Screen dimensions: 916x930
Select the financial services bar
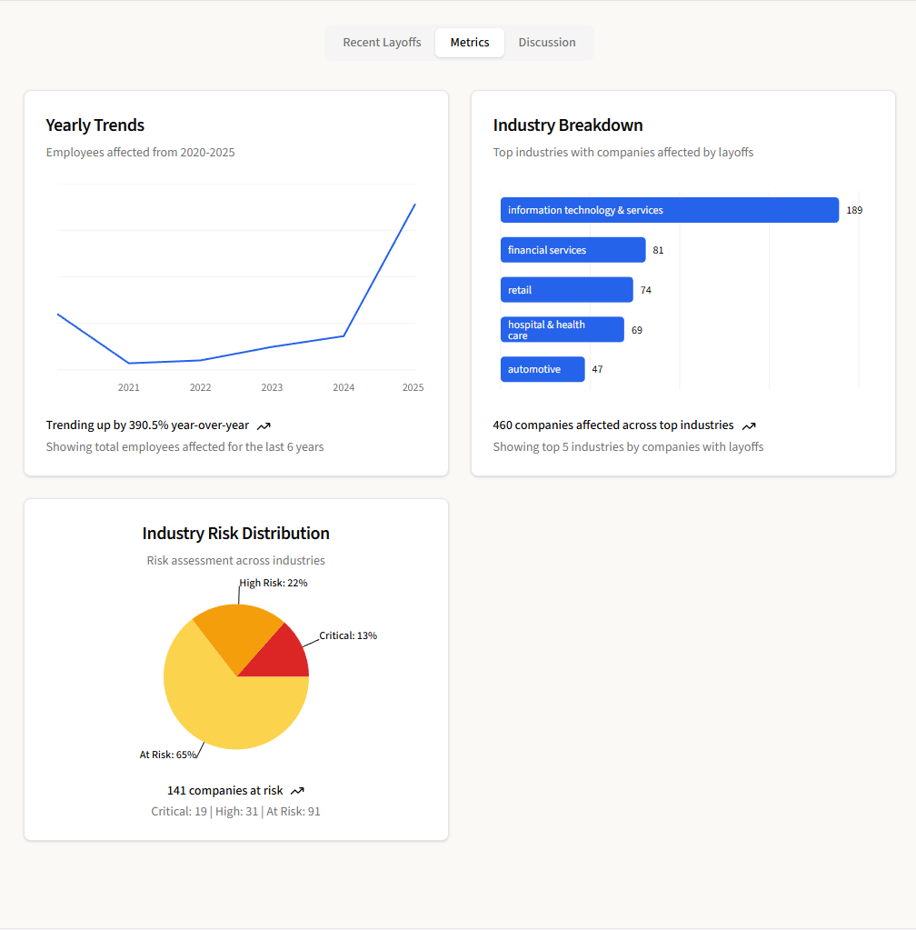click(x=572, y=250)
